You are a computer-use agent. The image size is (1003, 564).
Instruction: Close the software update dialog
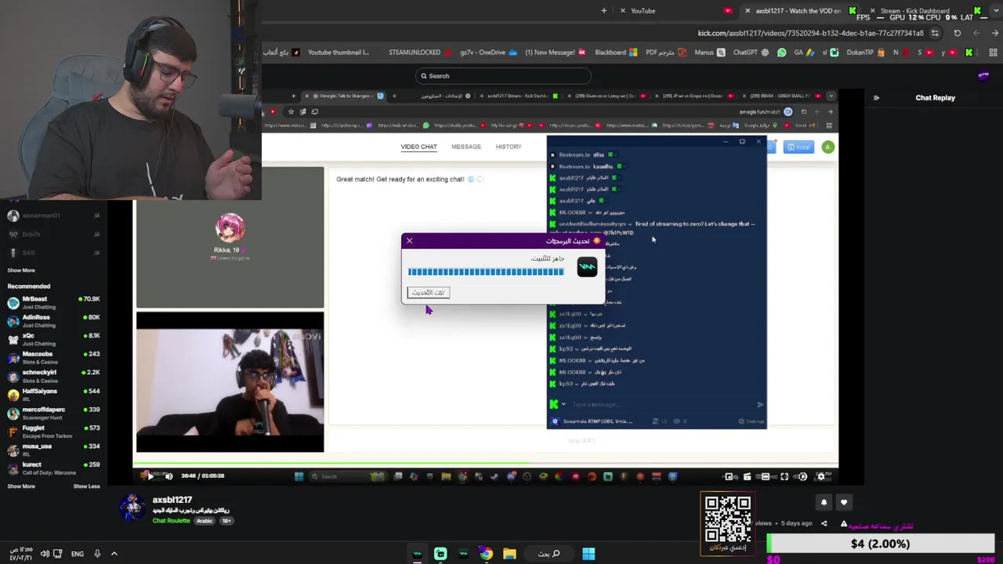point(409,240)
